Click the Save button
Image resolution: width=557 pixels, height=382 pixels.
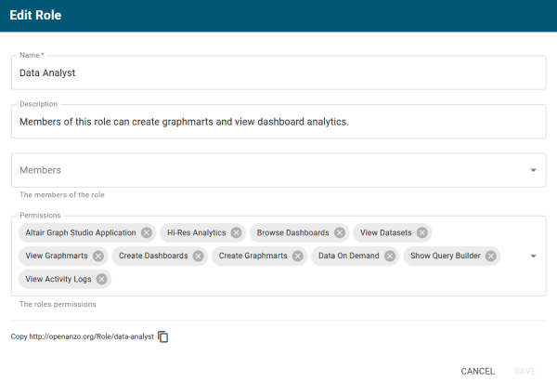525,371
